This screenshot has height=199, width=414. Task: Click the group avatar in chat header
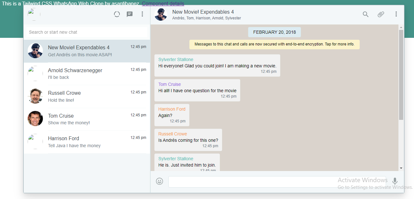(161, 14)
